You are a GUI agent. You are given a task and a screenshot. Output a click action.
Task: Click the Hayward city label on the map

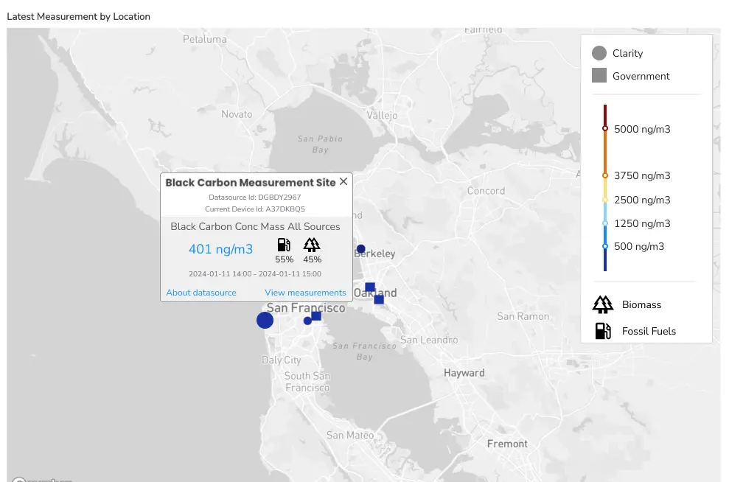464,373
